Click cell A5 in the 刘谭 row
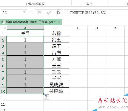Screen dimensions: 128x111 click(25, 59)
